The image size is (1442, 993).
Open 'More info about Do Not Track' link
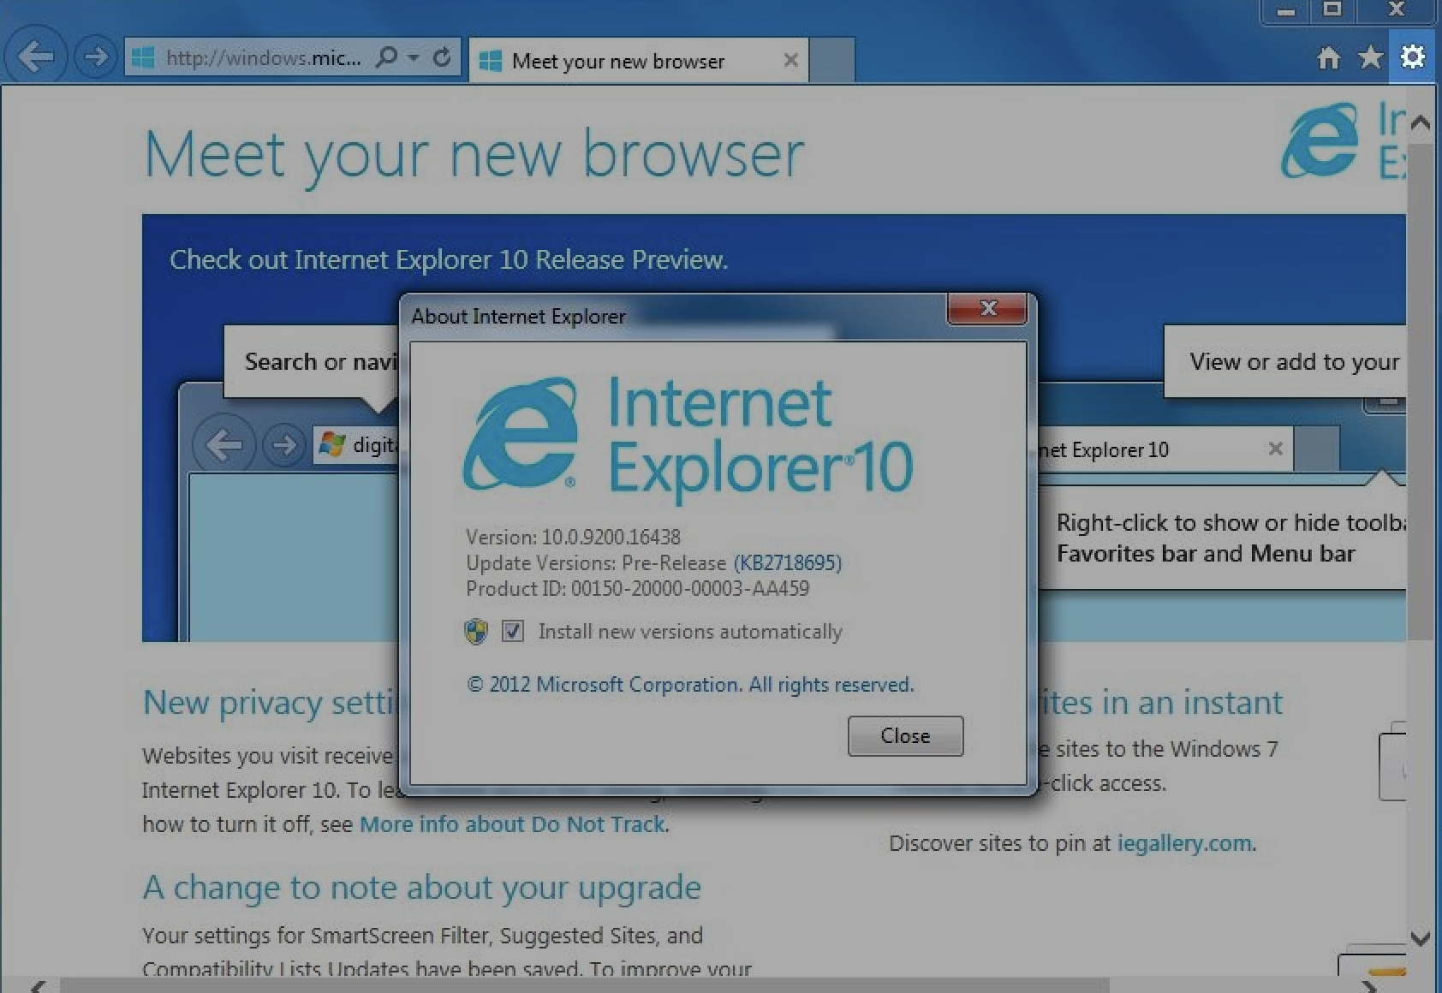(512, 824)
